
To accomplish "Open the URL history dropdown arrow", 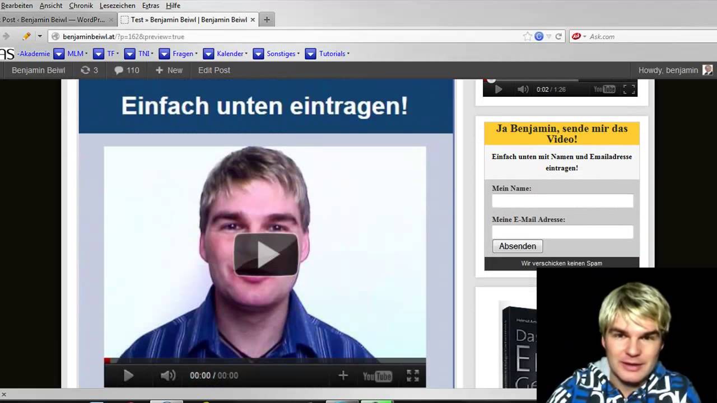I will click(x=549, y=36).
